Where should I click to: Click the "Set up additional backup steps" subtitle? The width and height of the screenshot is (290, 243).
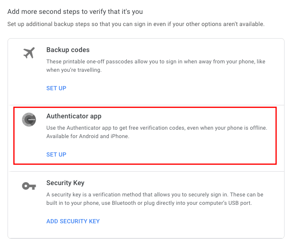tap(136, 24)
